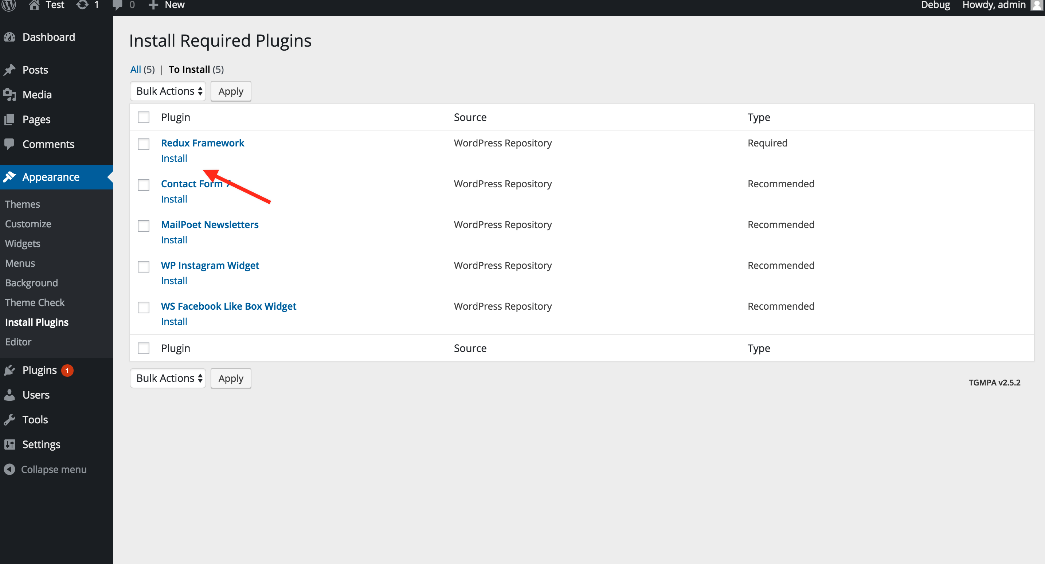Click the Dashboard gauge icon
Image resolution: width=1045 pixels, height=564 pixels.
coord(9,37)
